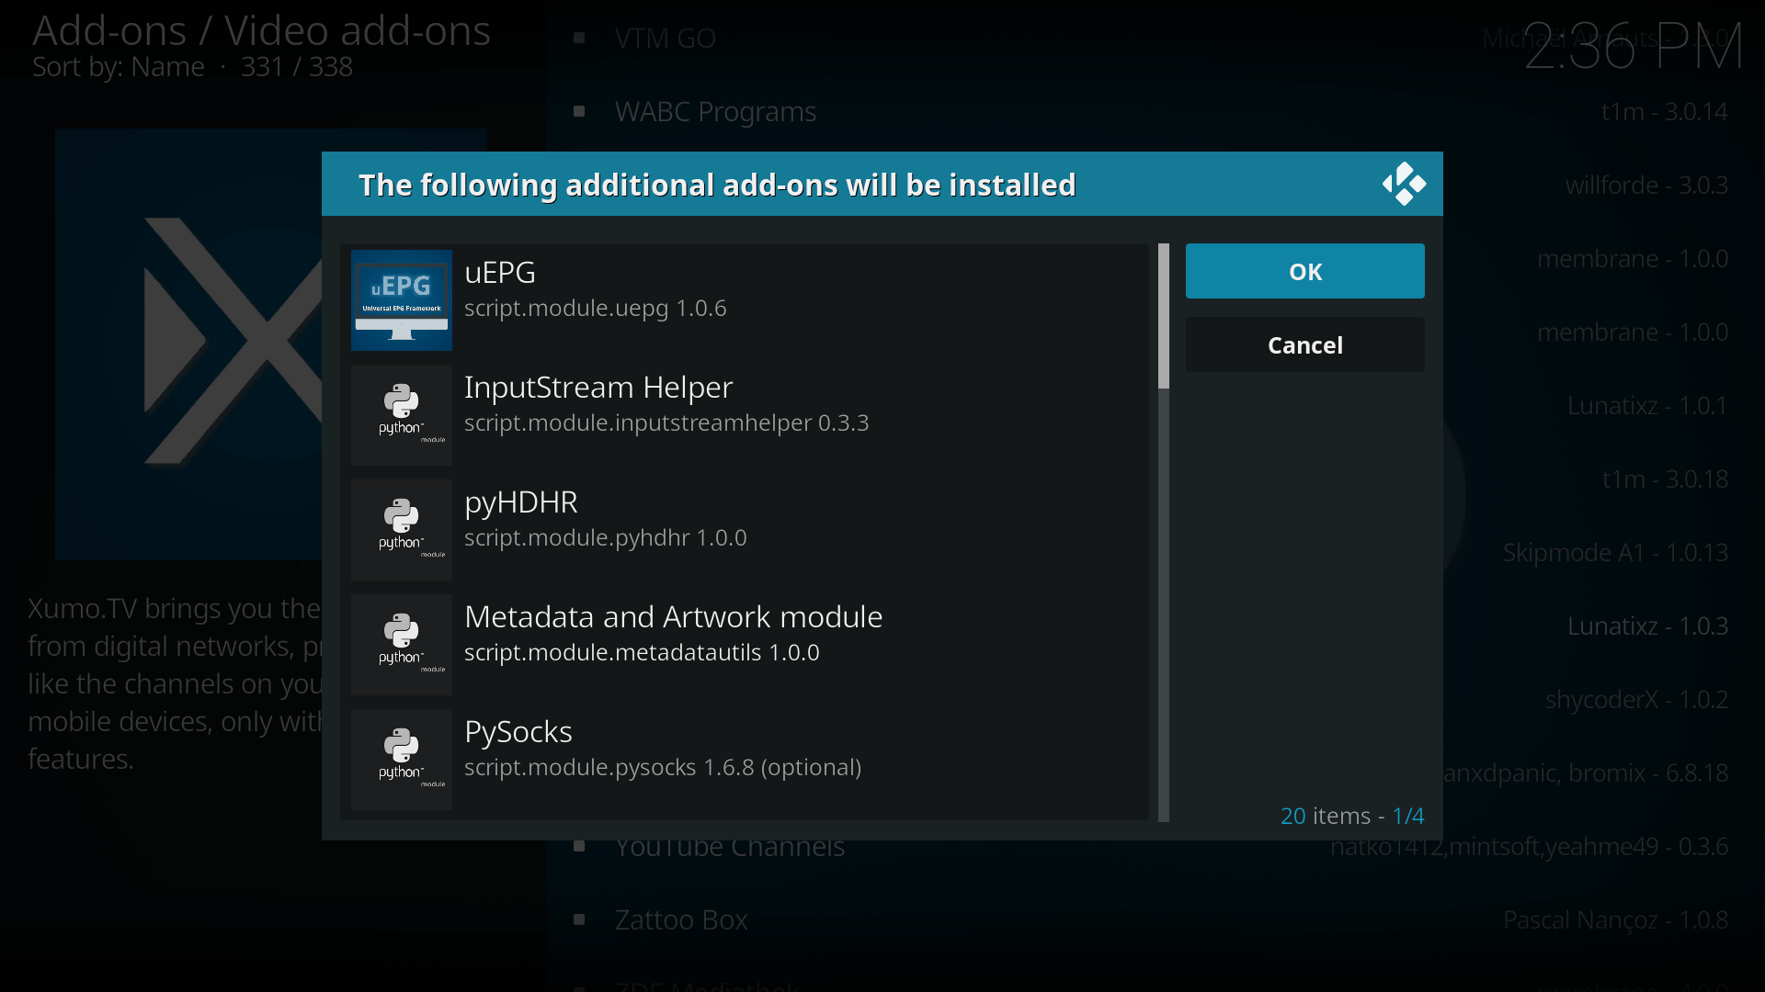Screen dimensions: 1765x992
Task: Click the script.module.uepg 1.0.6 text
Action: coord(595,308)
